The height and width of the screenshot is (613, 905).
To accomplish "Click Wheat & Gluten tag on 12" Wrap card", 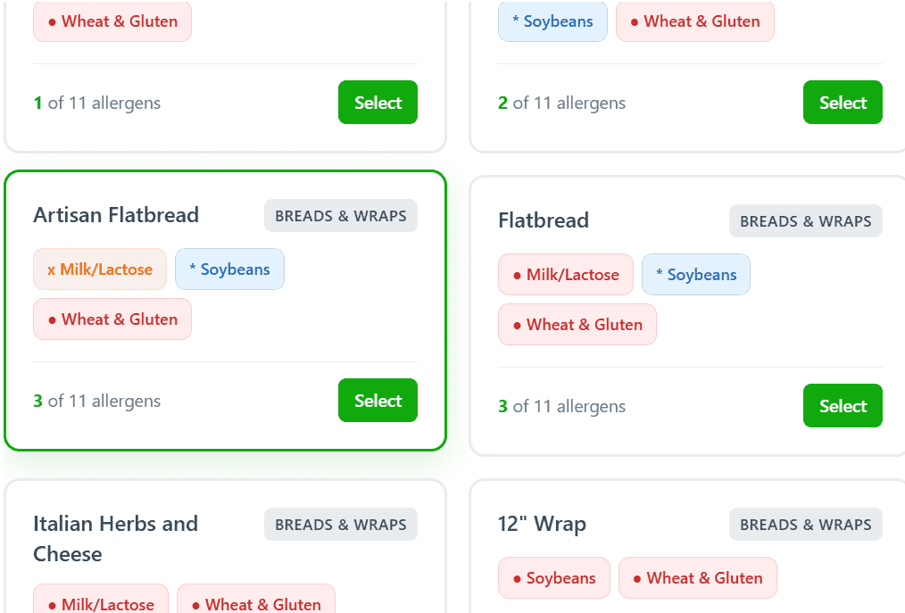I will tap(698, 578).
